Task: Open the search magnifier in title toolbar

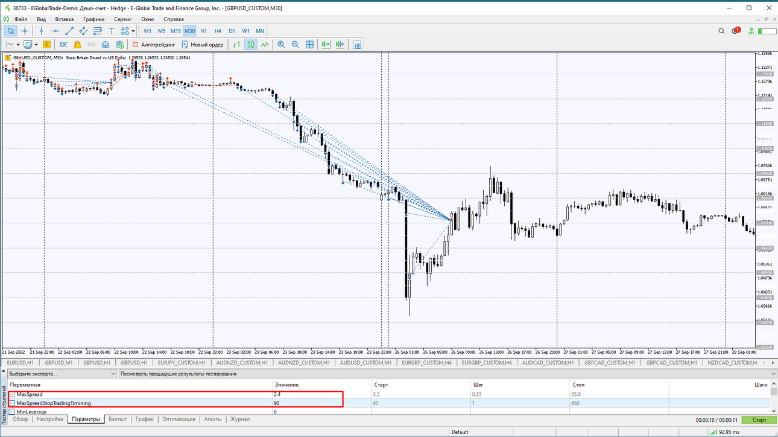Action: (x=722, y=31)
